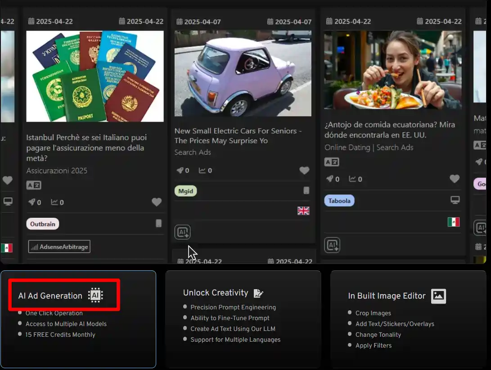Open the purple mini car thumbnail
This screenshot has width=491, height=370.
pos(243,74)
